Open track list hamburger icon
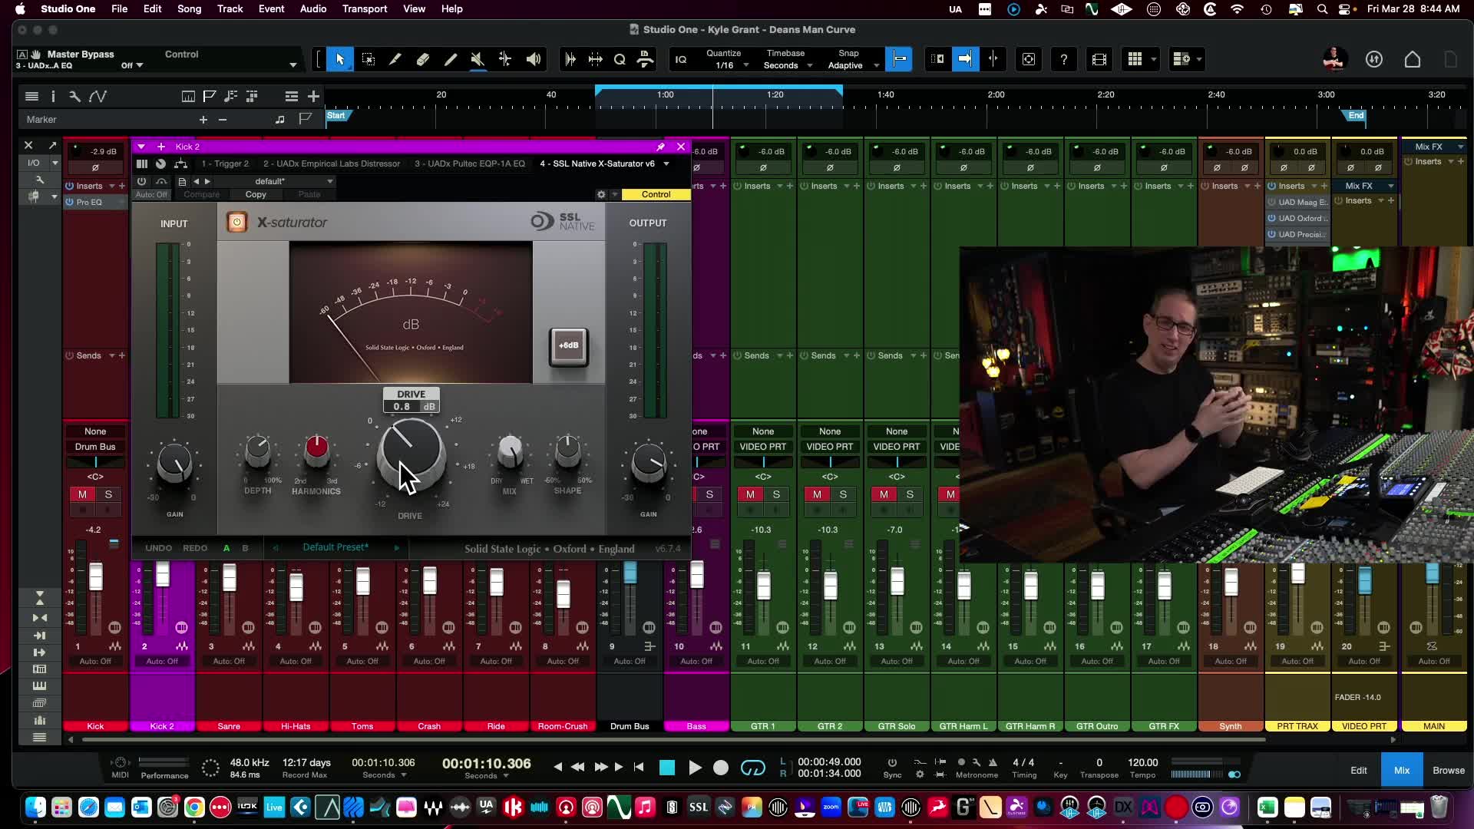 (x=31, y=96)
